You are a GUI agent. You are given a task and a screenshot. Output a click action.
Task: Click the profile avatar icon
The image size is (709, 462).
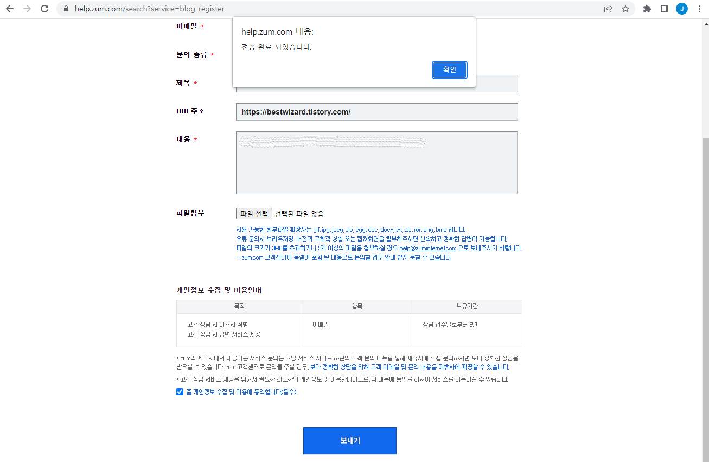[x=682, y=9]
